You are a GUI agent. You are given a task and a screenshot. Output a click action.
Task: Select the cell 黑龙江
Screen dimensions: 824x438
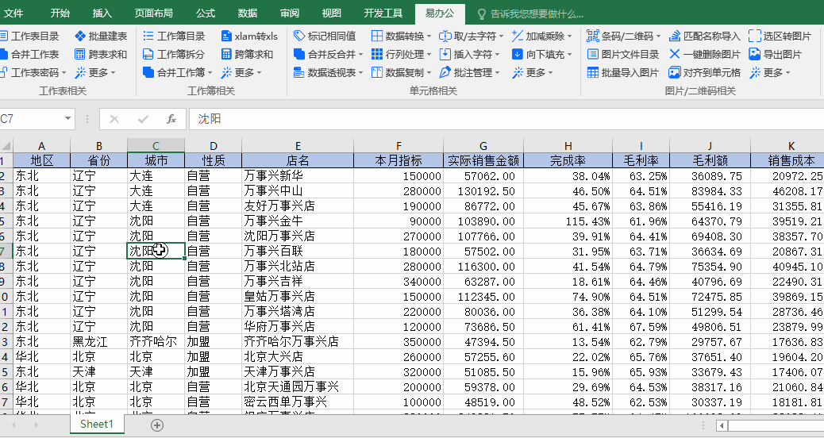(x=98, y=341)
